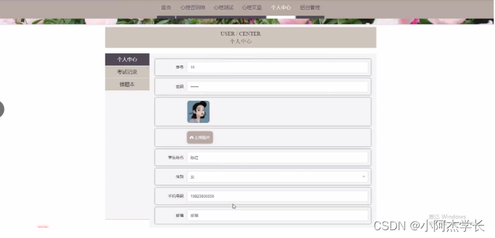The image size is (495, 238).
Task: Select the 个人中心 sidebar tab
Action: (127, 59)
